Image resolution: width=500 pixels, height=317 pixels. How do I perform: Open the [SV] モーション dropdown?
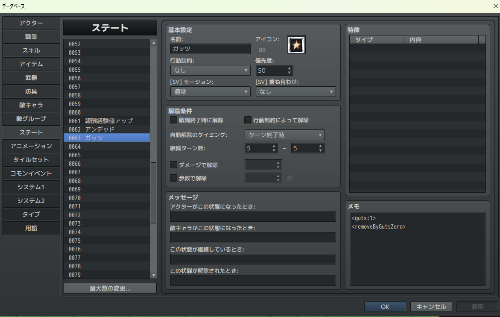click(x=210, y=92)
